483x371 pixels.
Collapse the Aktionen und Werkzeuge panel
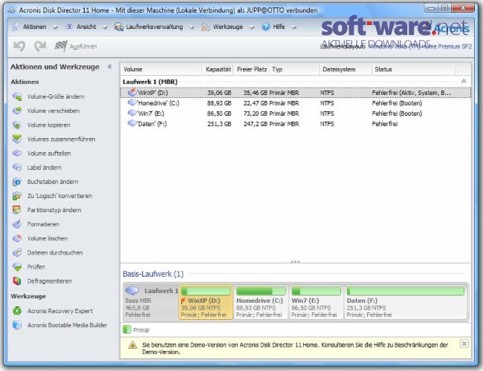tap(110, 67)
